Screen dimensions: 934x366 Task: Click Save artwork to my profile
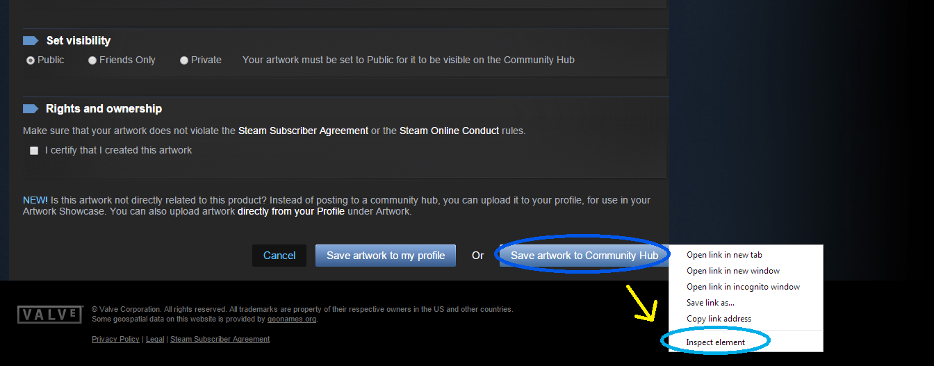pos(386,256)
